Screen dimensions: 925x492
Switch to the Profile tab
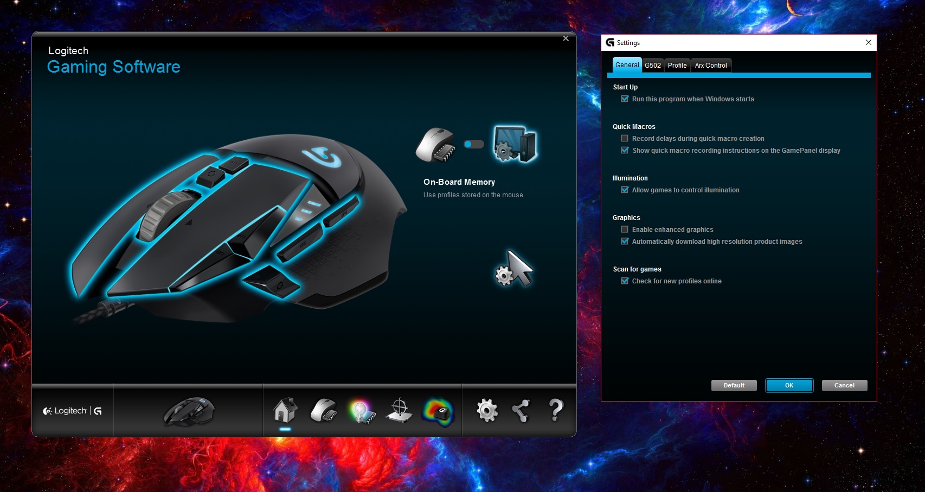[x=677, y=66]
